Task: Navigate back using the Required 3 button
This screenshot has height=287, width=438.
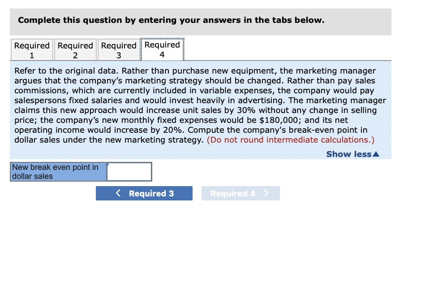Action: (144, 193)
